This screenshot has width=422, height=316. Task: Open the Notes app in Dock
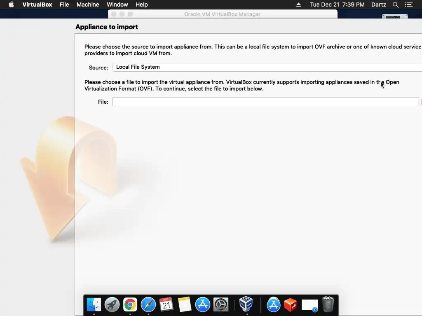(x=184, y=305)
